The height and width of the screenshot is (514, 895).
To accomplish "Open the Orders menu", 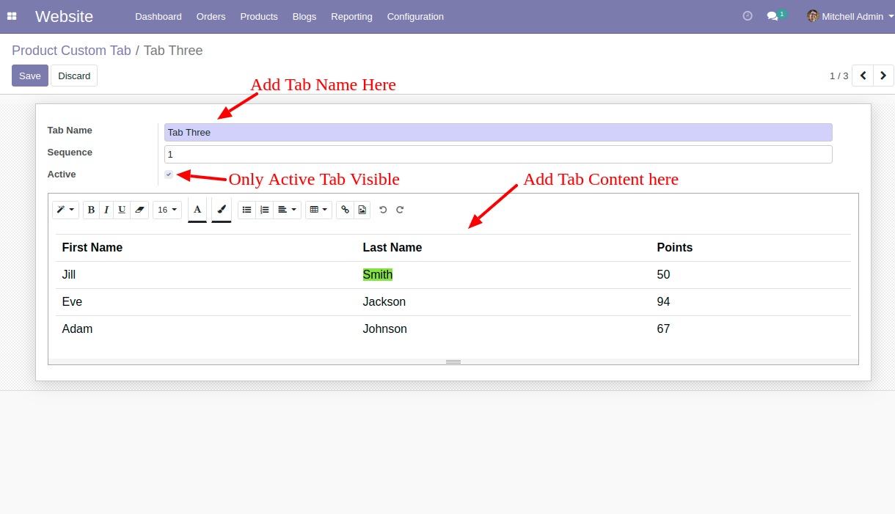I will coord(211,16).
